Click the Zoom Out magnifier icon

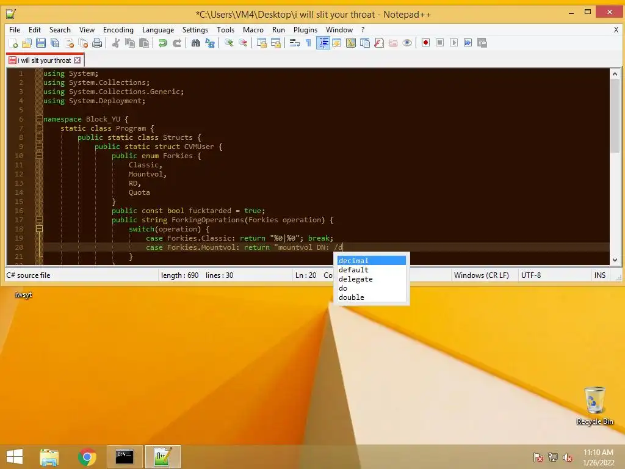point(242,43)
